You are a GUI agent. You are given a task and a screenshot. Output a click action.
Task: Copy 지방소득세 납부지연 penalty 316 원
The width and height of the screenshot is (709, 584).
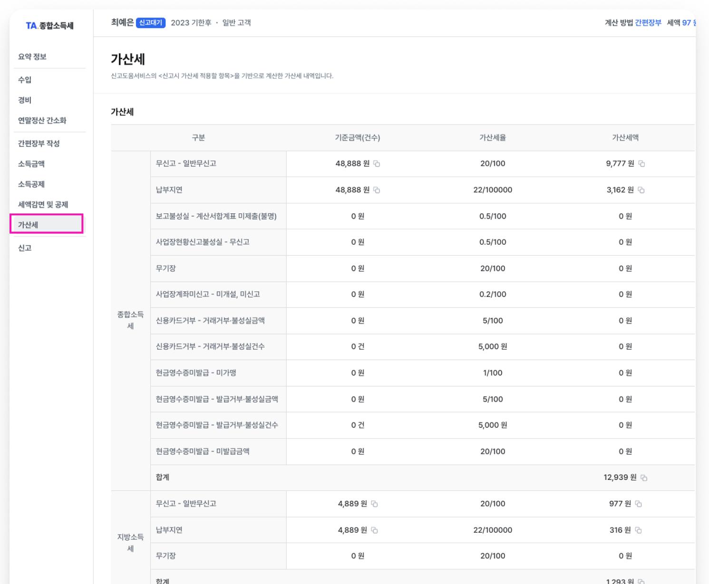(x=638, y=530)
